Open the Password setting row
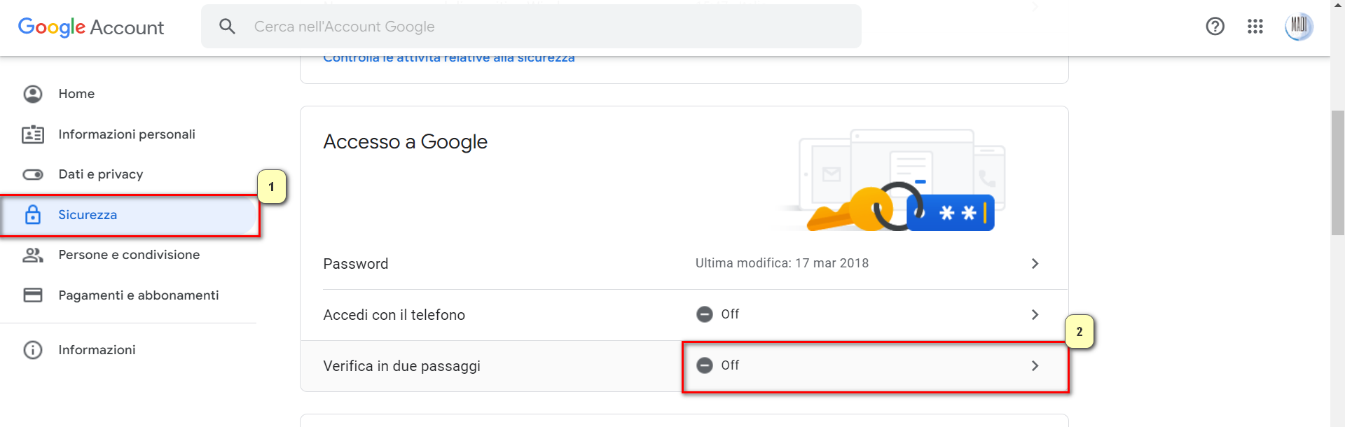 tap(684, 264)
